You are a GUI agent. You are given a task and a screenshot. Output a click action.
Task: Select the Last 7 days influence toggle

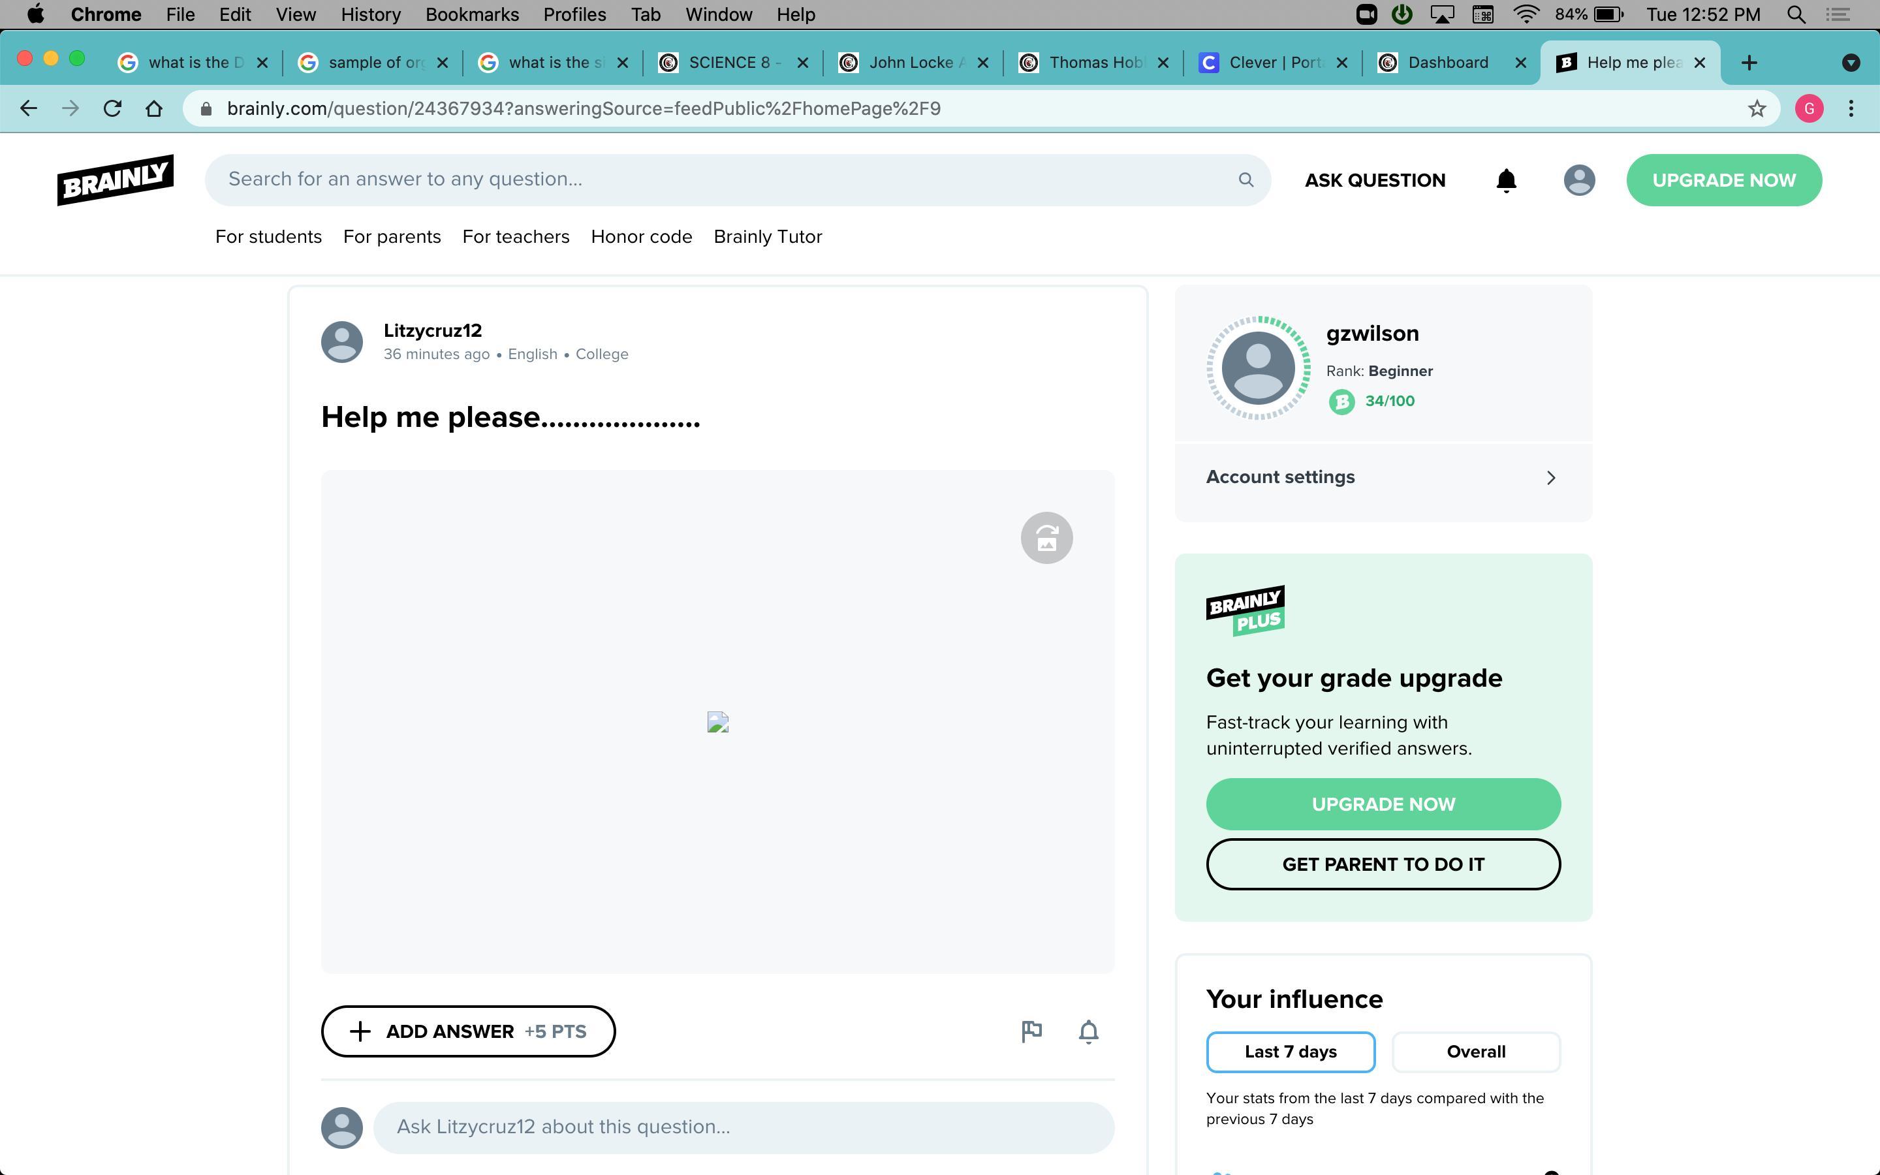[1290, 1052]
